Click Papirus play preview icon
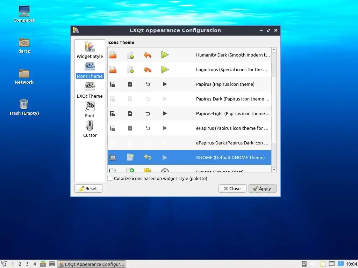 click(x=165, y=84)
